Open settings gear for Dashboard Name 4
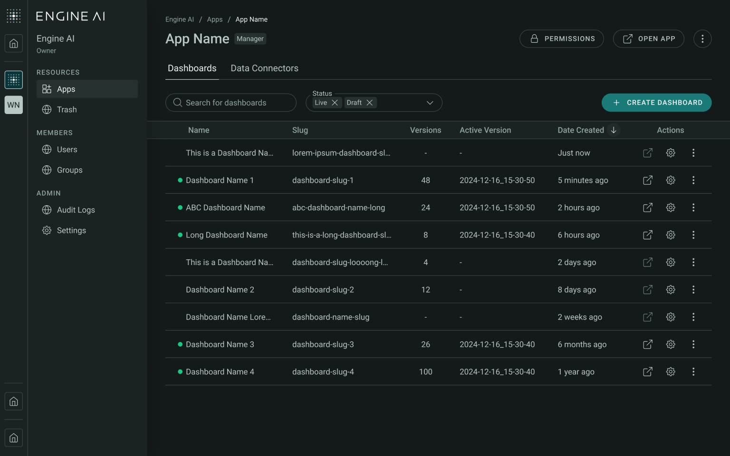The height and width of the screenshot is (456, 730). [671, 372]
